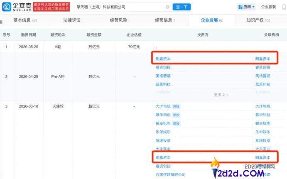Image resolution: width=287 pixels, height=179 pixels.
Task: Open 明嘉资本 investor in Pre-A轮 row
Action: pyautogui.click(x=163, y=59)
